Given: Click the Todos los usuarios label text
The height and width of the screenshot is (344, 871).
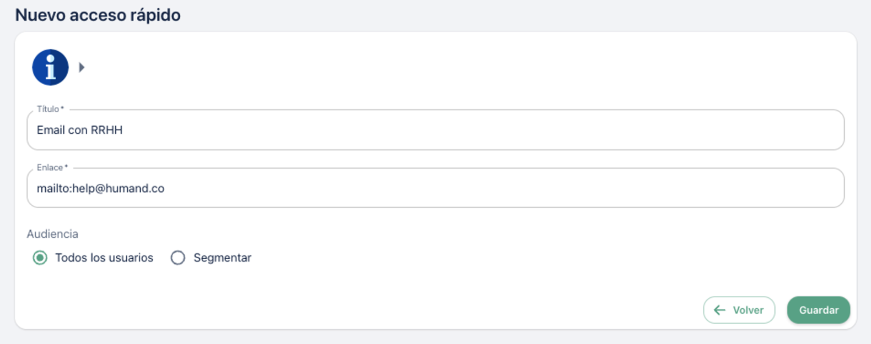Looking at the screenshot, I should (104, 258).
